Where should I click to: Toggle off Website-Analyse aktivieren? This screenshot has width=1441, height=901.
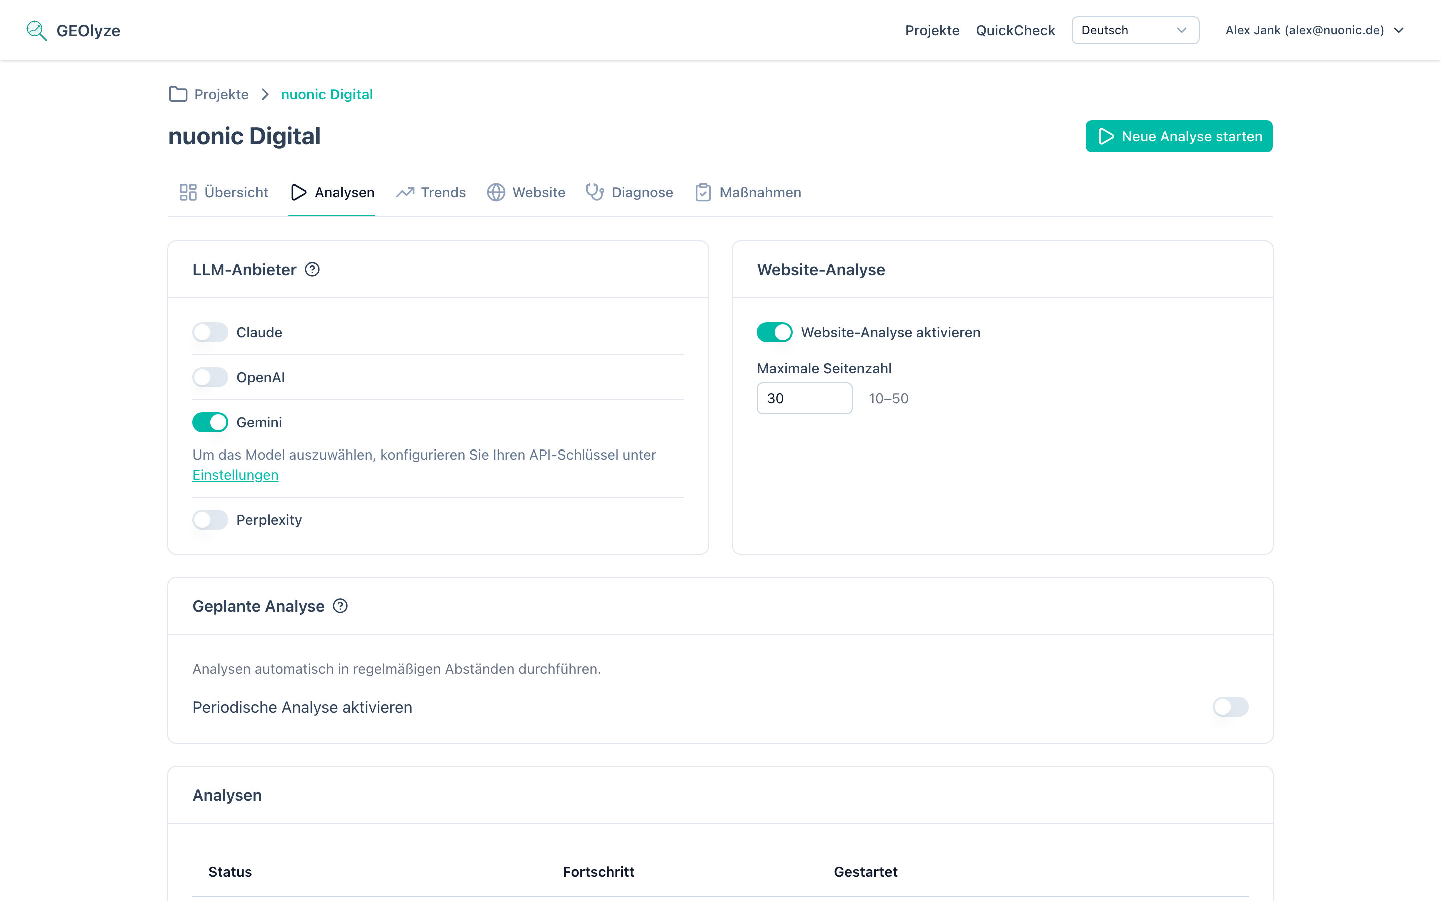[774, 332]
